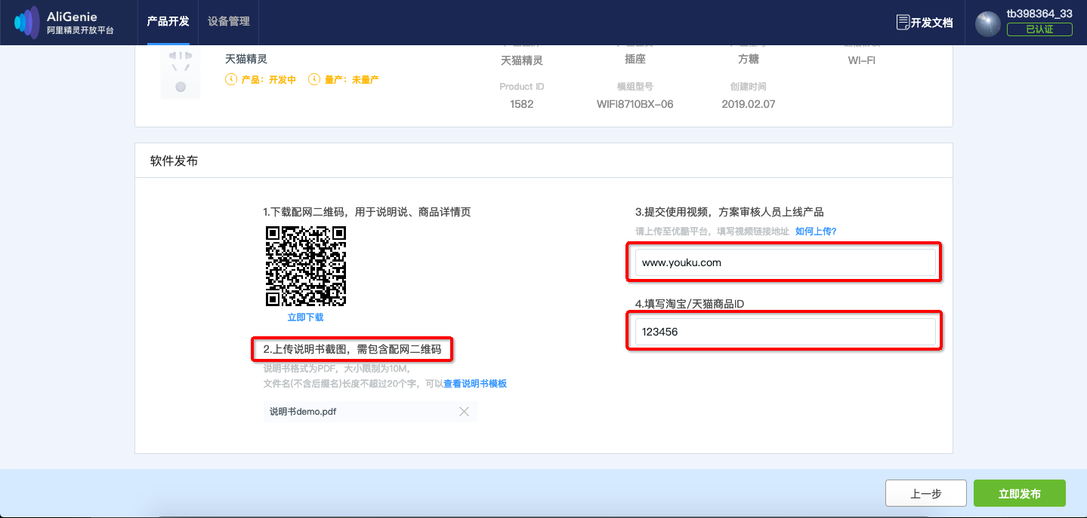The image size is (1087, 518).
Task: Click the socket product thumbnail
Action: point(181,73)
